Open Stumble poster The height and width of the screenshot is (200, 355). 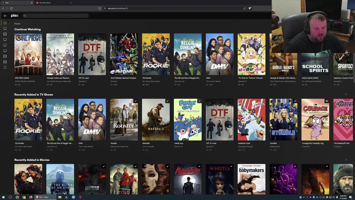click(283, 119)
